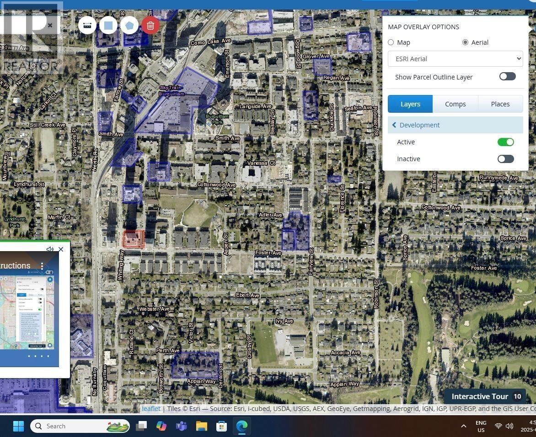Click the red trash delete button
The height and width of the screenshot is (437, 536).
[x=150, y=25]
